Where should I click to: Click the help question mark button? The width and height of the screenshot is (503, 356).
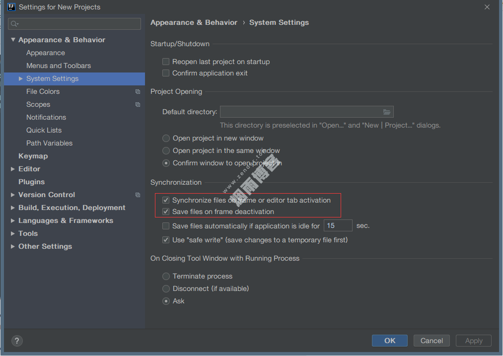pos(17,341)
